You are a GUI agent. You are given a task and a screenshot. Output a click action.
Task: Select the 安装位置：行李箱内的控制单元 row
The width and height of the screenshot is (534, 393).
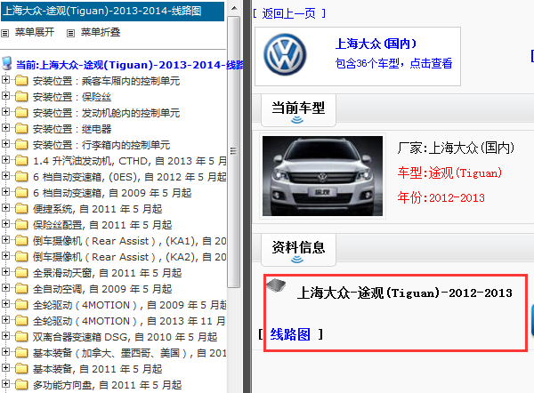tap(101, 145)
